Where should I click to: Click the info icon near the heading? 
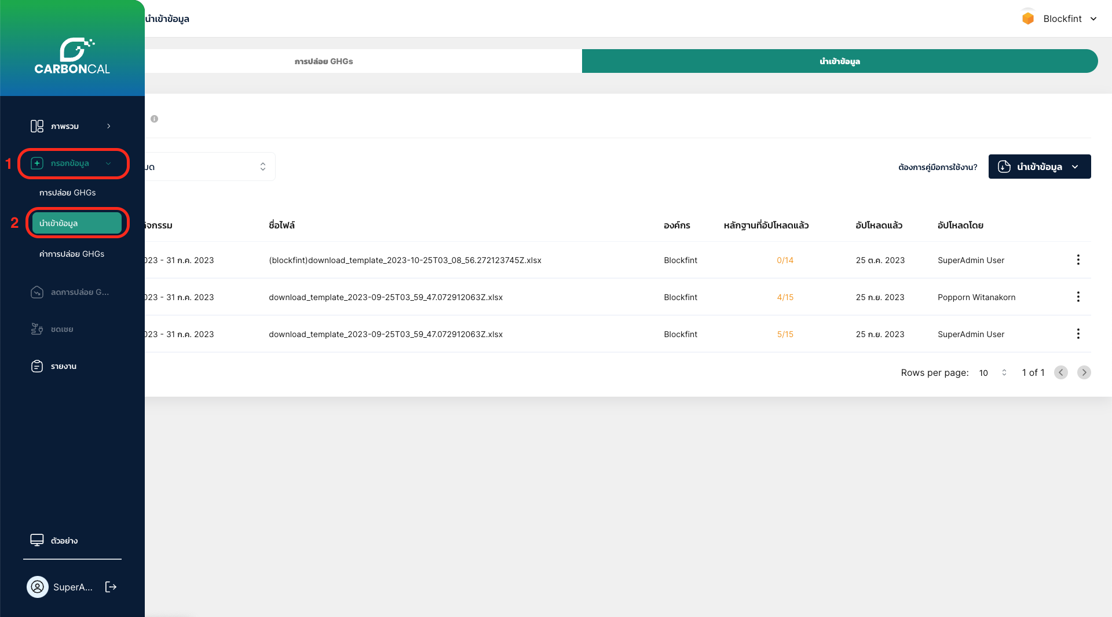[154, 119]
